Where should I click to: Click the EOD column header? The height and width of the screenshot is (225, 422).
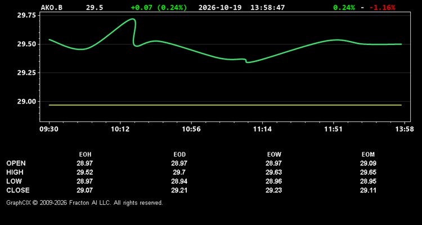click(179, 155)
